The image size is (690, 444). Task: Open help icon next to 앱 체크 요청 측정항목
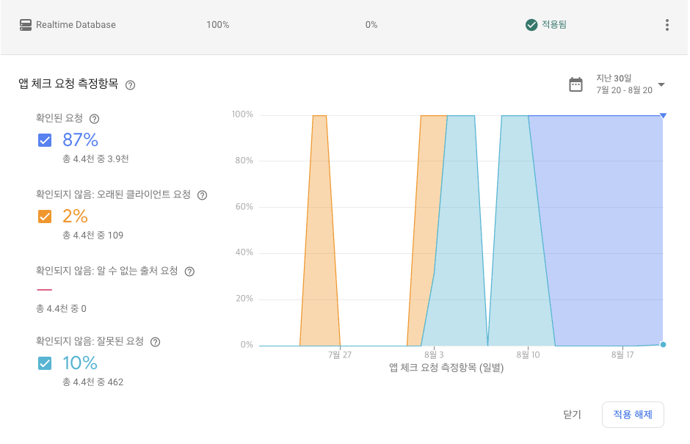[130, 85]
